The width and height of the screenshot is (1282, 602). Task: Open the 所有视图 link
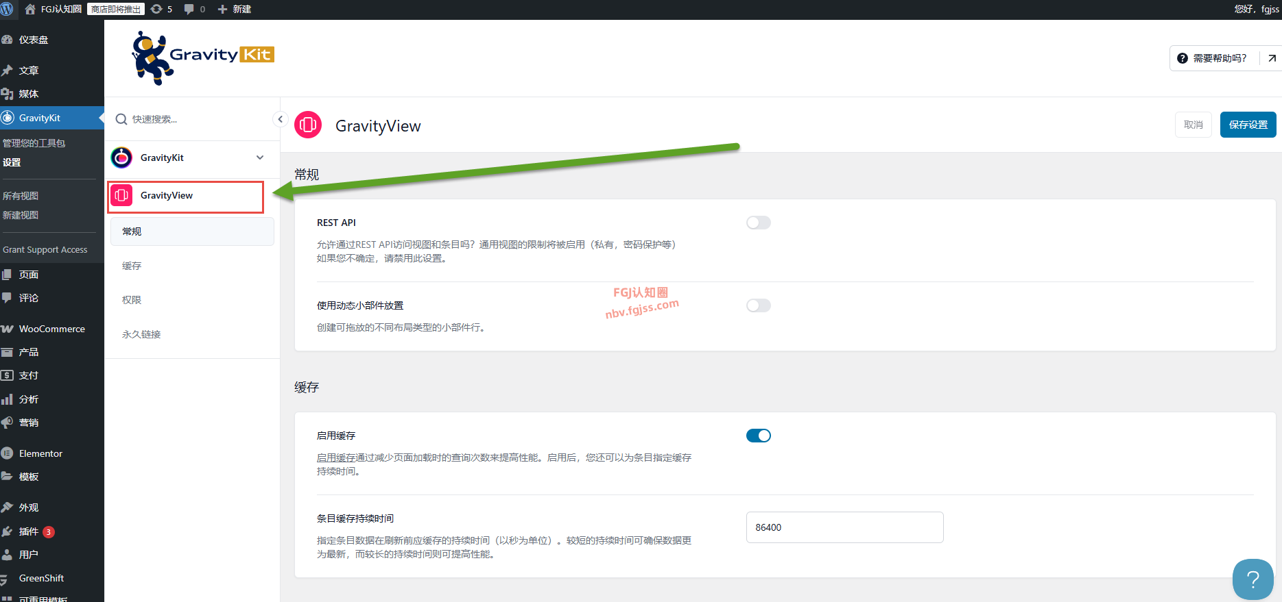coord(21,196)
